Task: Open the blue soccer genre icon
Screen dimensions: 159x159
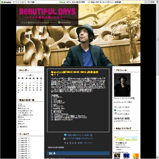Action: point(126,156)
